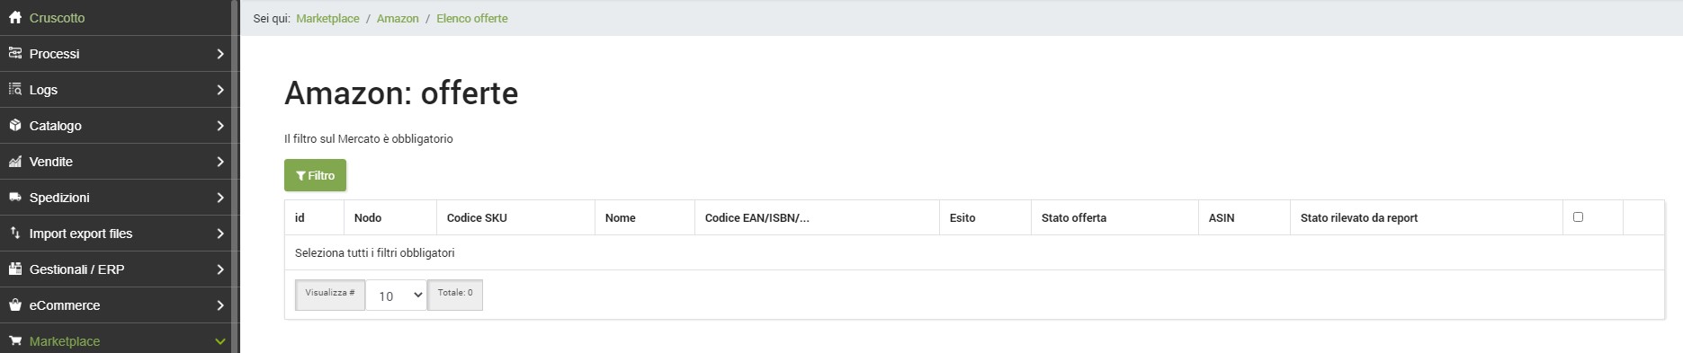Click the Amazon: offerte page heading
This screenshot has height=353, width=1683.
pyautogui.click(x=401, y=93)
